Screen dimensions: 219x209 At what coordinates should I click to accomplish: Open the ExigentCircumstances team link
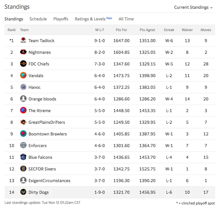(49, 180)
